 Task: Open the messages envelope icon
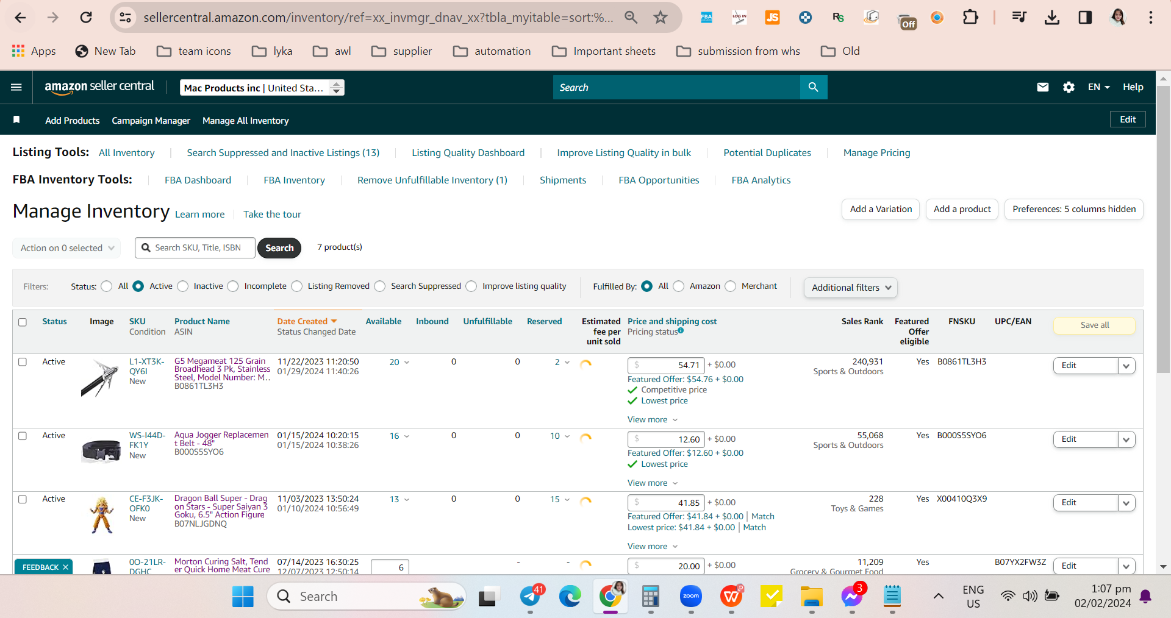(x=1043, y=87)
